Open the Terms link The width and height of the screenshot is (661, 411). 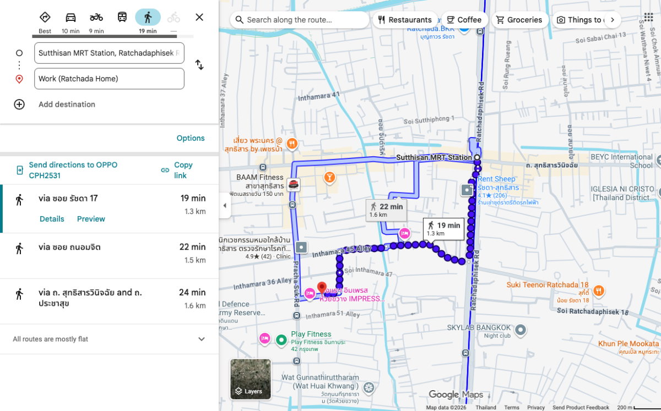point(512,408)
